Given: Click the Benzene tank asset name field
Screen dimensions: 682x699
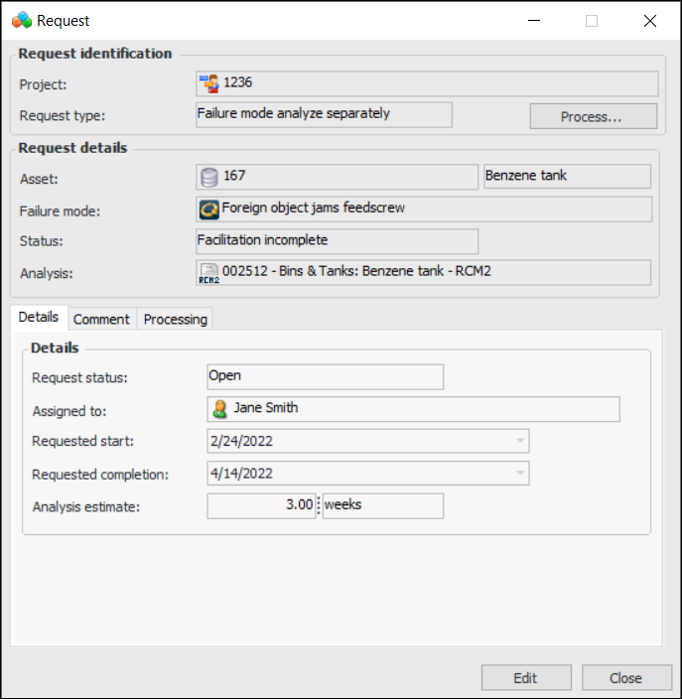Looking at the screenshot, I should (568, 177).
